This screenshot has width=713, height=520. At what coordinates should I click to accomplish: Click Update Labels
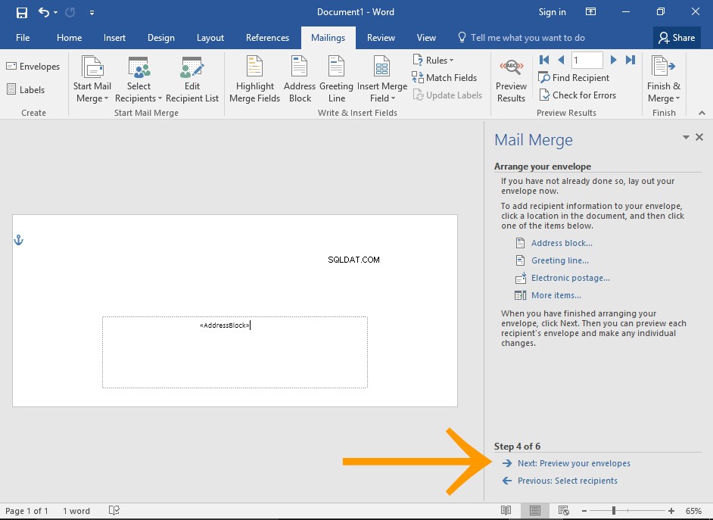[x=447, y=95]
